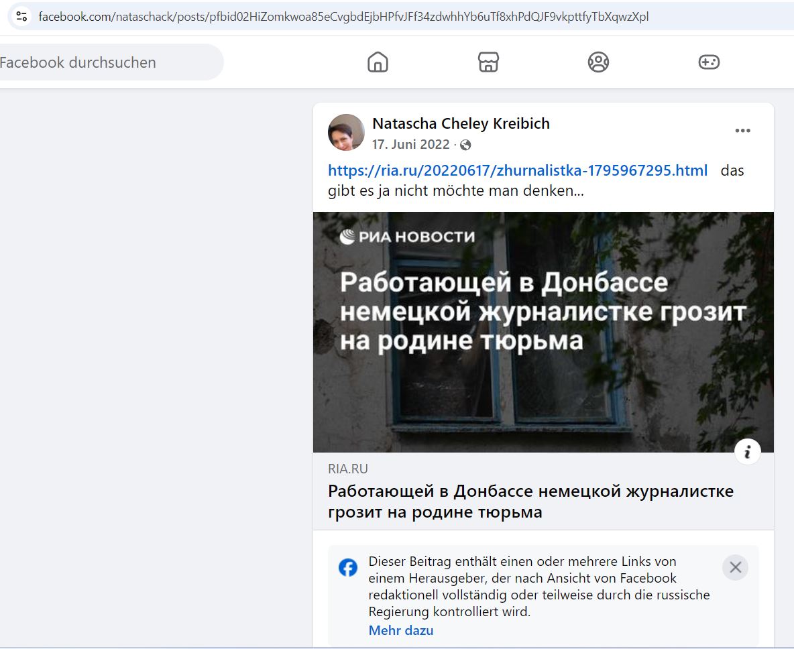This screenshot has height=649, width=794.
Task: Open the post options three-dot menu
Action: click(x=743, y=131)
